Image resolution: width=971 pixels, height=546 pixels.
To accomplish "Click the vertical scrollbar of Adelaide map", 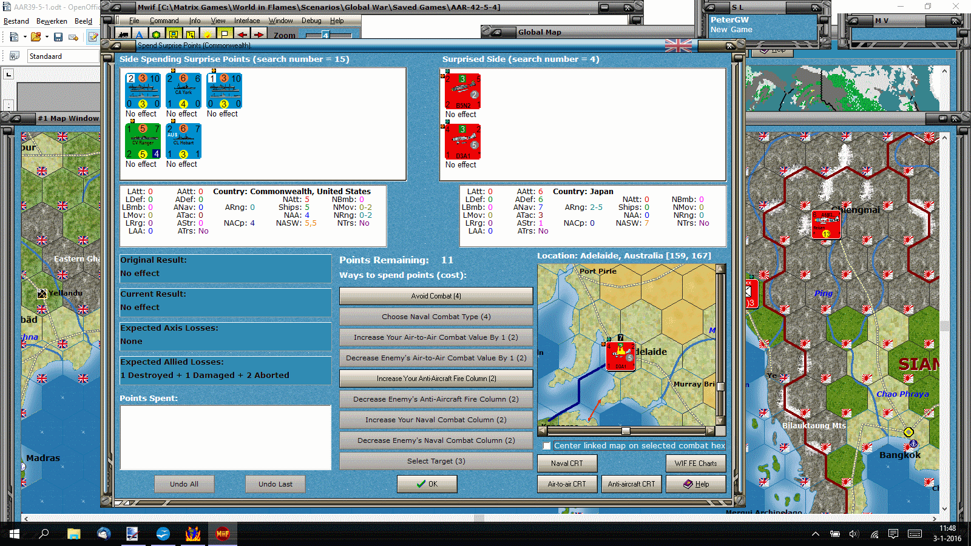I will pos(720,345).
